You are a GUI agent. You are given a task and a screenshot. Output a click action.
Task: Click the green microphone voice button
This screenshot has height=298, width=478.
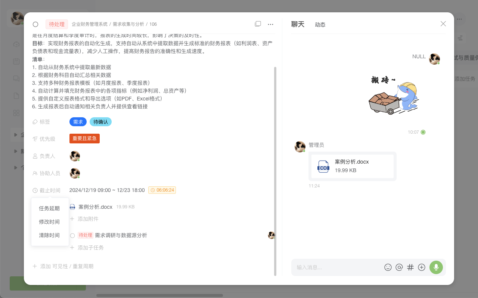click(x=436, y=267)
